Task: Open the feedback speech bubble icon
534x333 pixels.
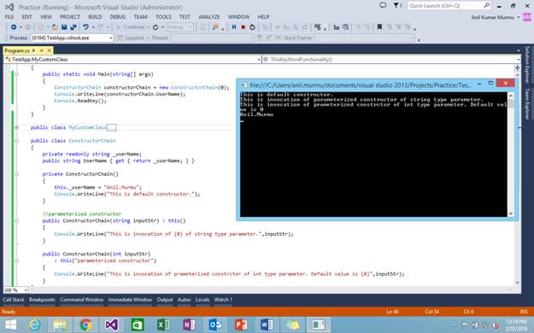Action: (x=383, y=6)
